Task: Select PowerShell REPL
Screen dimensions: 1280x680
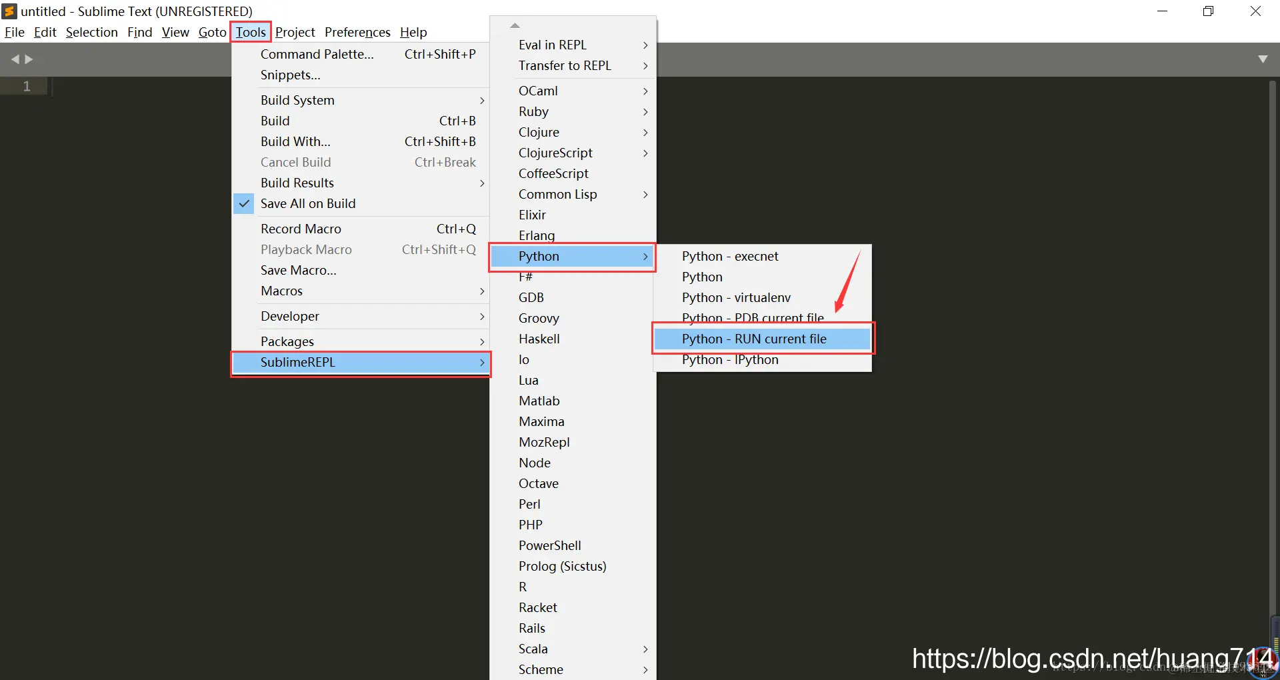Action: [x=573, y=545]
